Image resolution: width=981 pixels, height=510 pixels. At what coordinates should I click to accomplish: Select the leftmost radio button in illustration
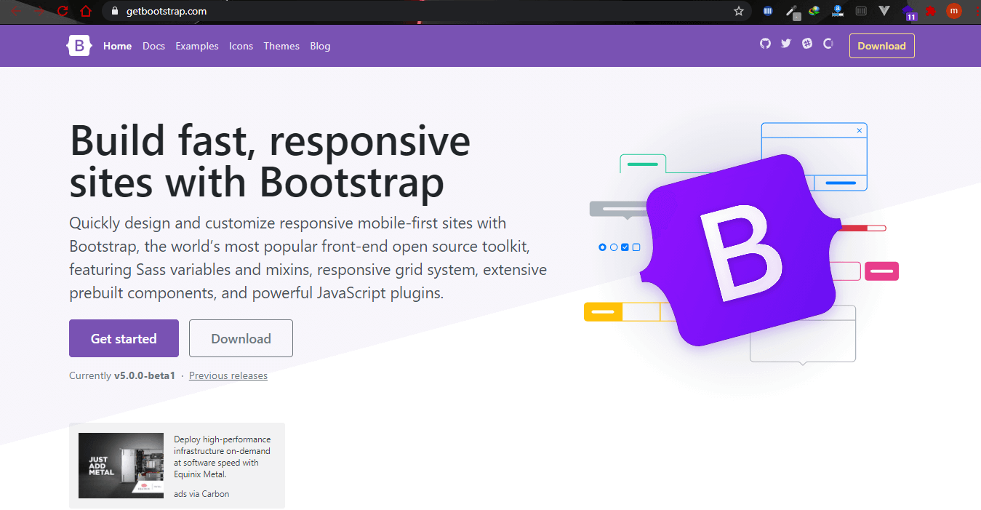(x=602, y=247)
